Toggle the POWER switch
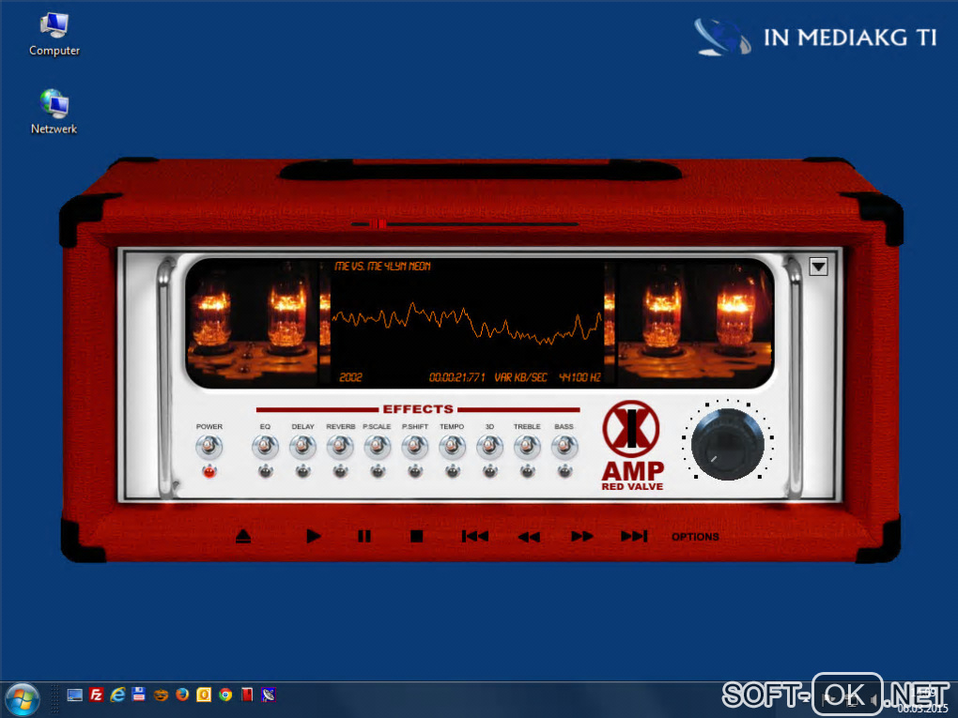This screenshot has width=958, height=718. (209, 447)
